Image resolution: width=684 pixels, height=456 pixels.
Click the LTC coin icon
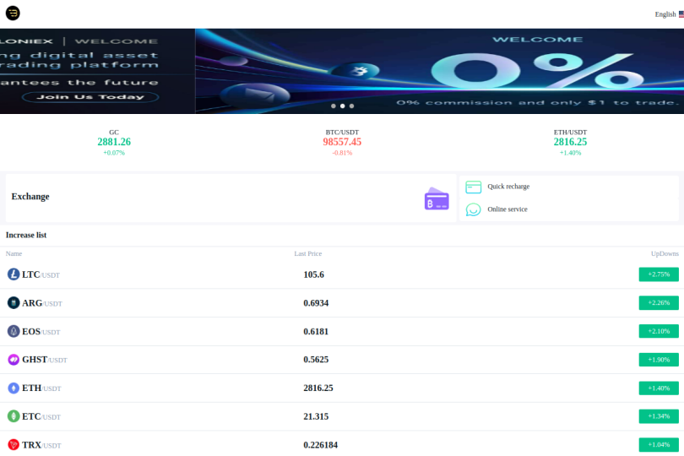[14, 274]
